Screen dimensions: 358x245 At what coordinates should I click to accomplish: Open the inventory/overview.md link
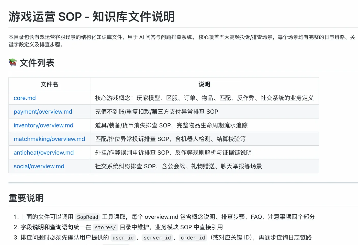(43, 125)
